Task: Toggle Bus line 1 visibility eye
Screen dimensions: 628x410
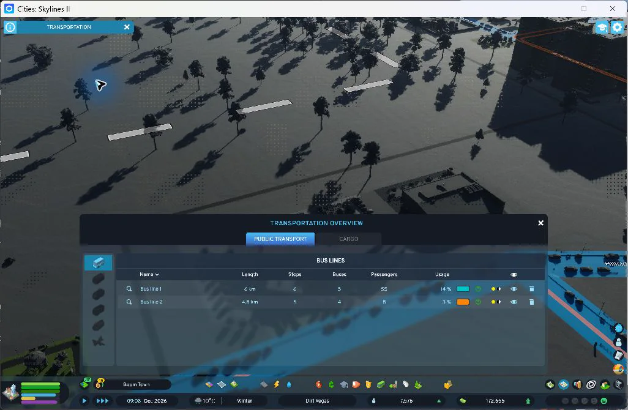Action: (x=514, y=289)
